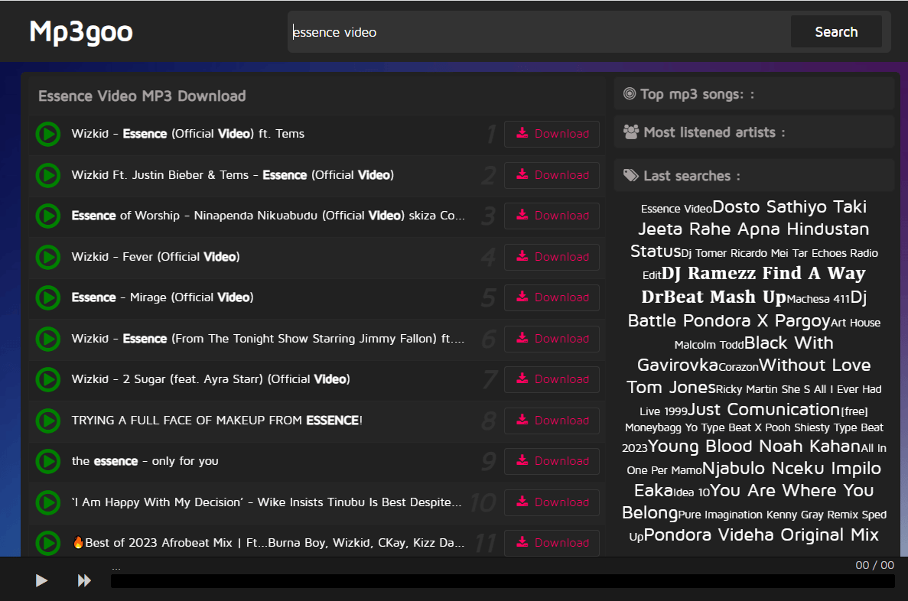Open Pure Imagination Kenny Gray Remix tag
Viewport: 908px width, 601px height.
(x=757, y=526)
